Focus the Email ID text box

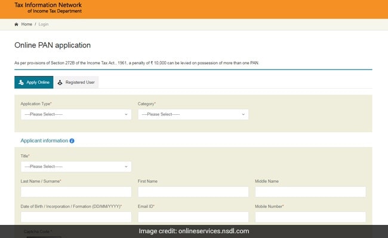click(x=193, y=217)
